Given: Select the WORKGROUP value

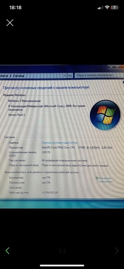Looking at the screenshot, I should 50,193.
